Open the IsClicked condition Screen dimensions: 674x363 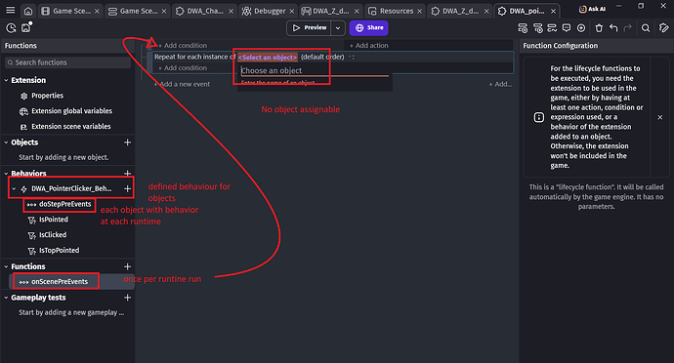click(53, 235)
